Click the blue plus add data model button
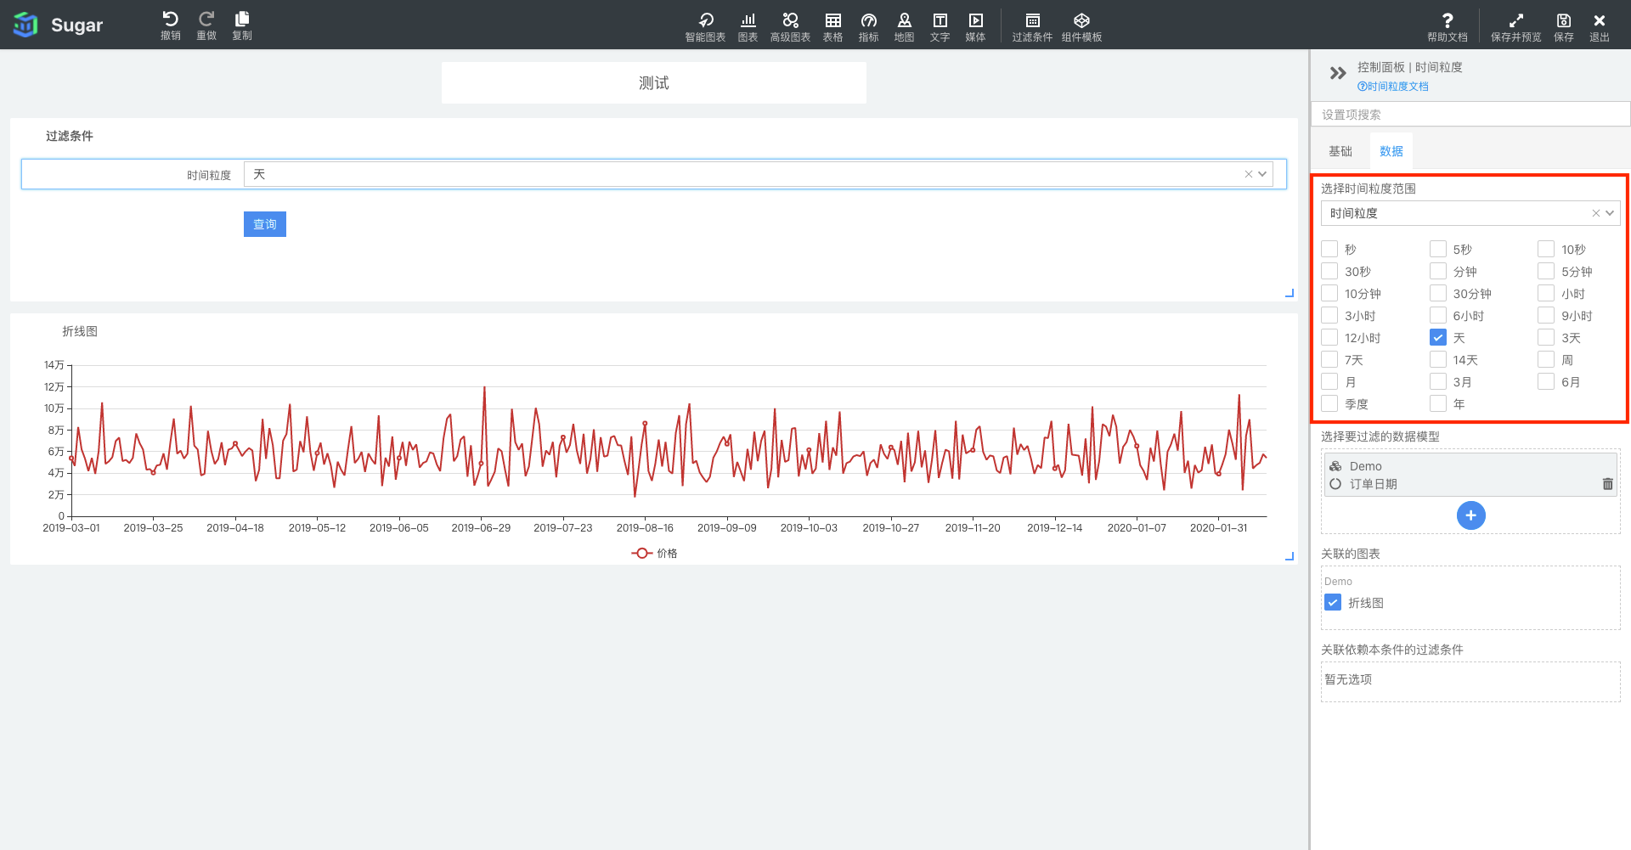Screen dimensions: 1631x850 click(x=1470, y=515)
